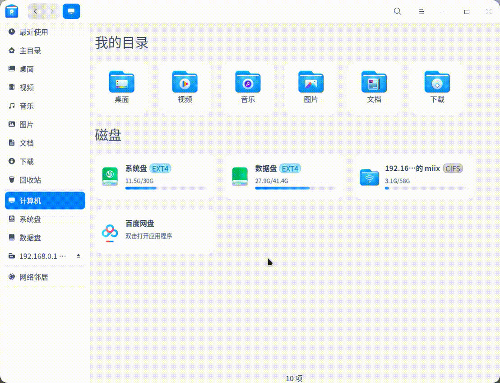The image size is (500, 383).
Task: Open the 视频 folder icon in 我的目录
Action: pos(184,83)
